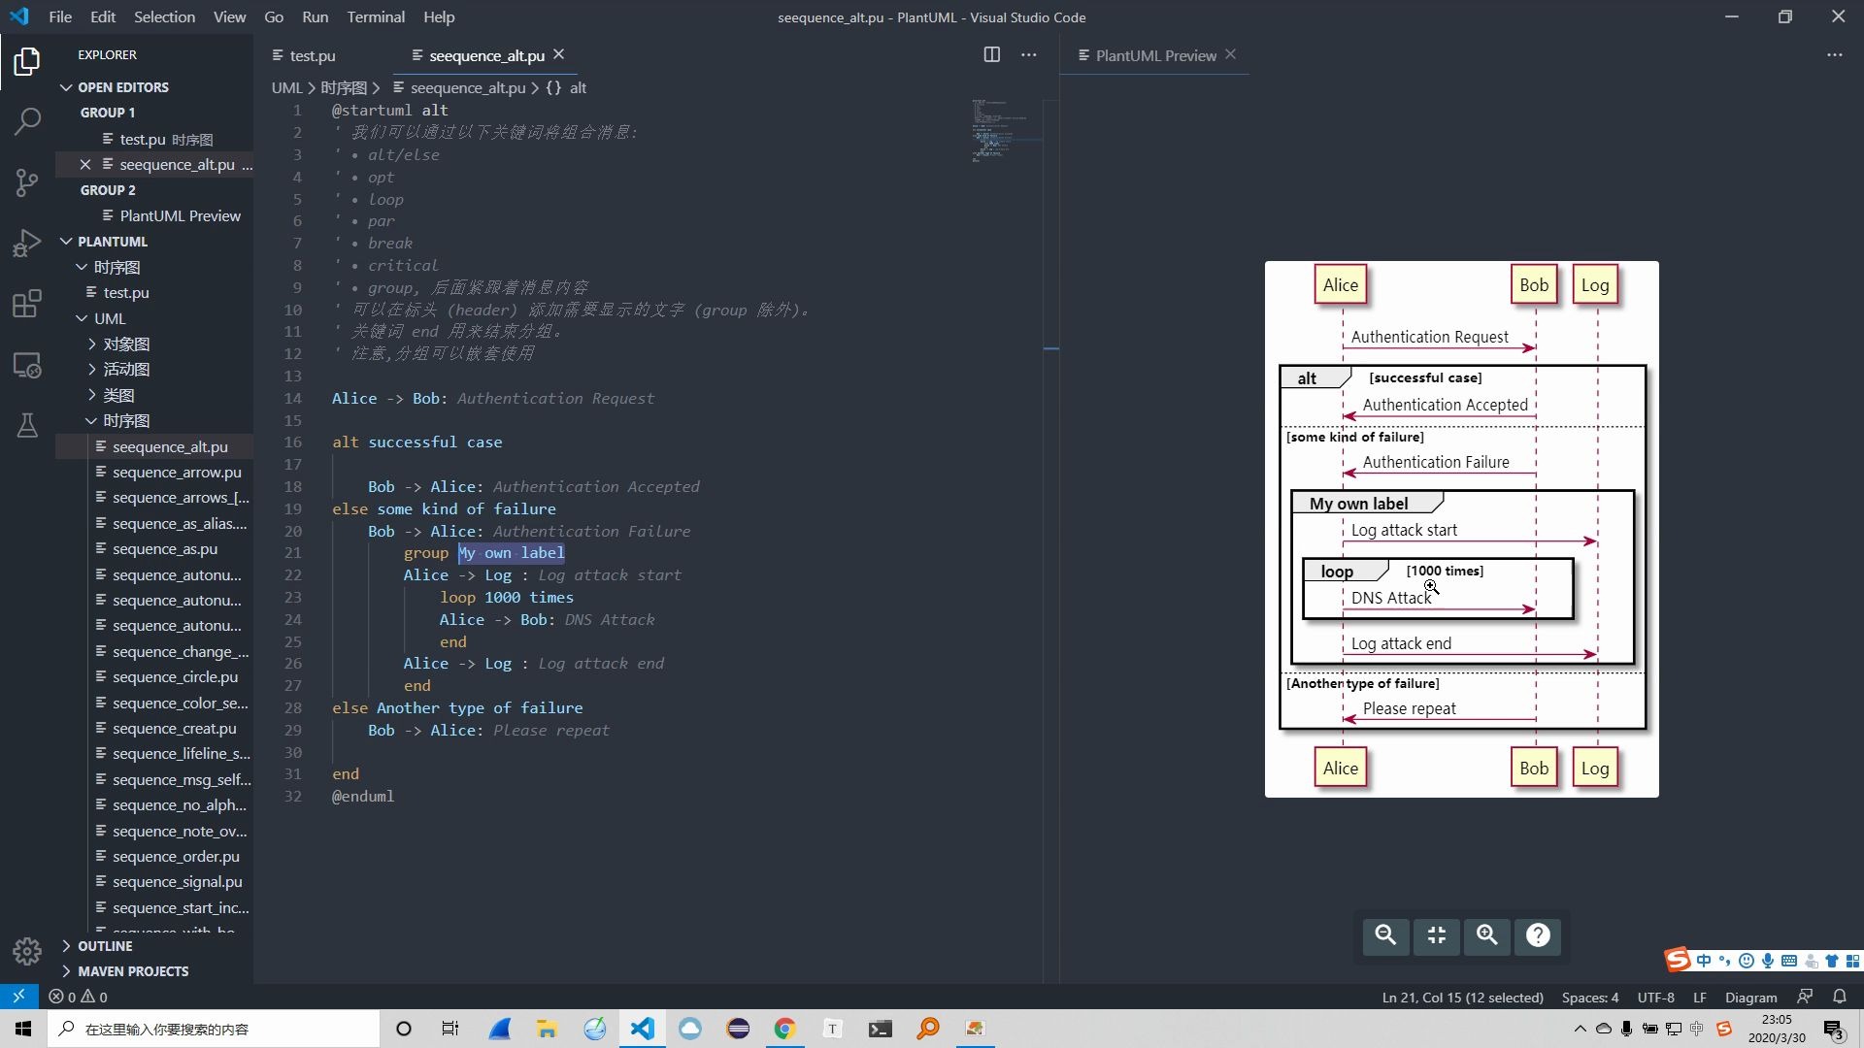Expand the OUTLINE section

(107, 945)
